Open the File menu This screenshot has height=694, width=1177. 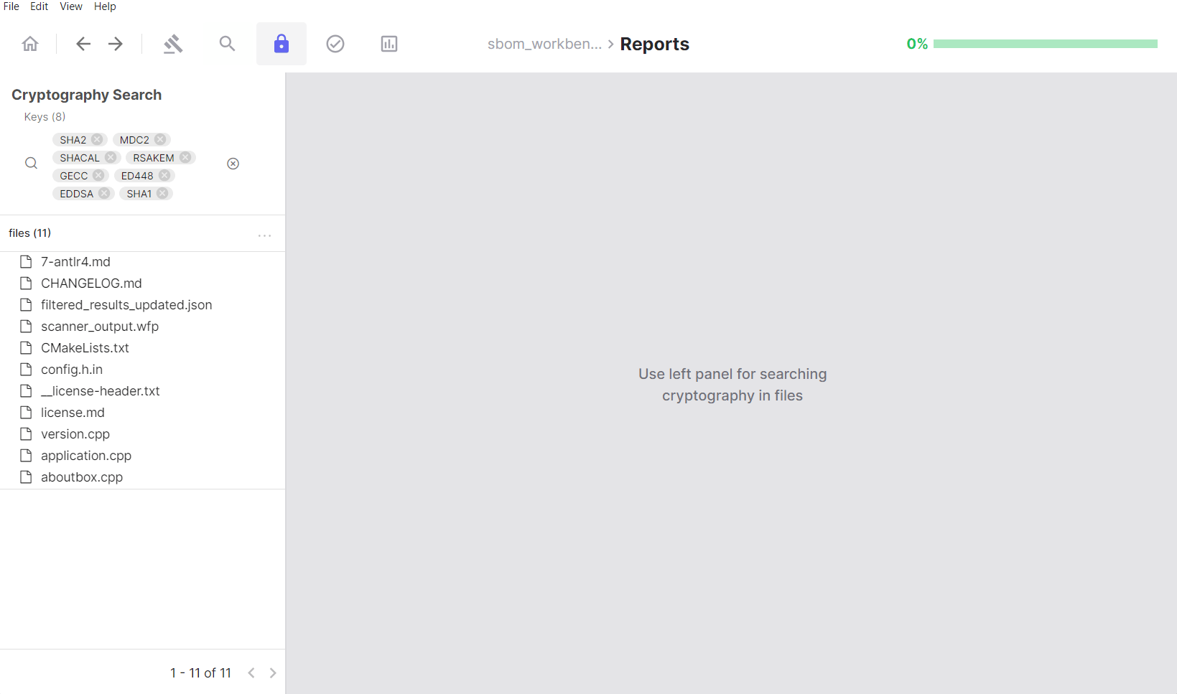[x=11, y=6]
